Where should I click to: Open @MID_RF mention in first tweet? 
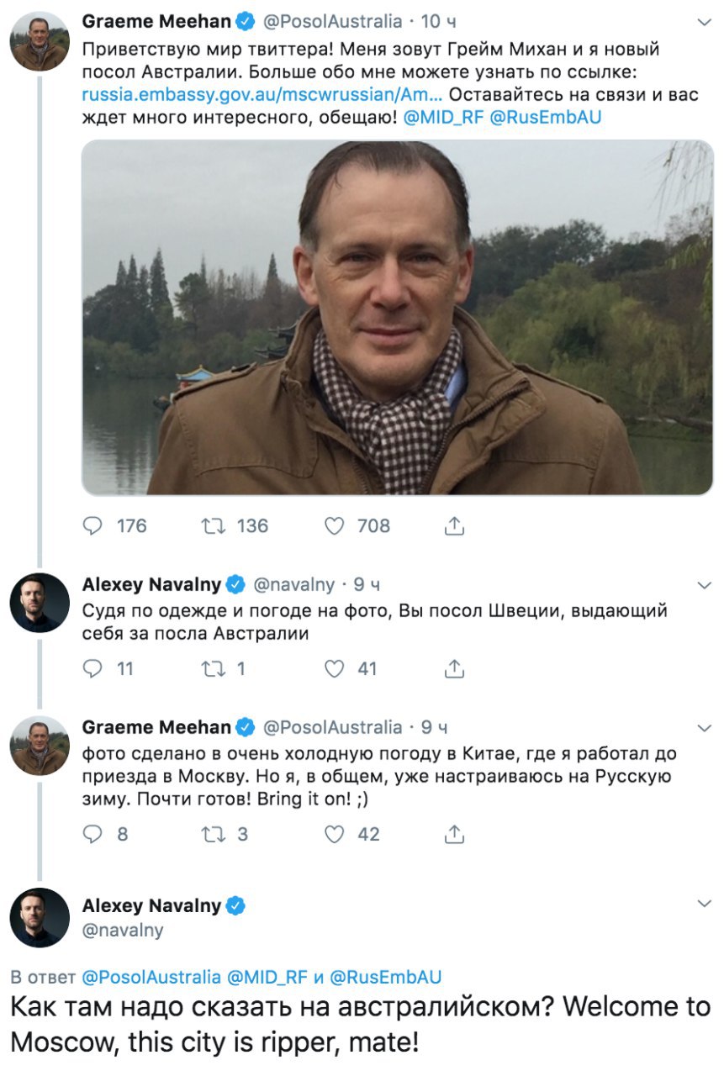[443, 118]
